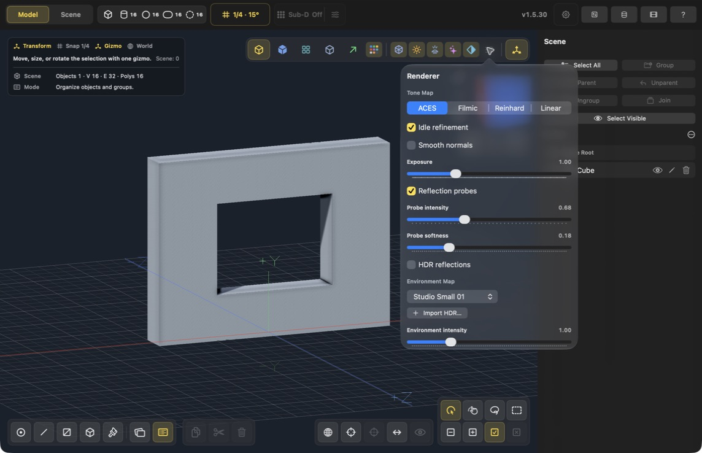Choose the marquee rectangle selection tool
The height and width of the screenshot is (453, 702).
pos(517,411)
